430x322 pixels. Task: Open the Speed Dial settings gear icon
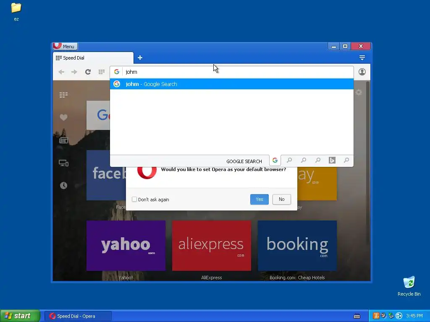359,92
